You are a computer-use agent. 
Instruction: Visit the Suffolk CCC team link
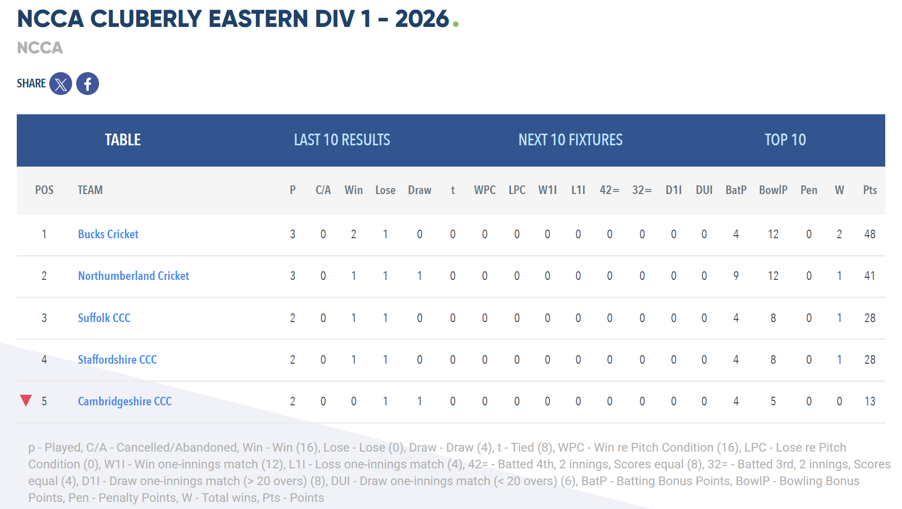pyautogui.click(x=104, y=318)
